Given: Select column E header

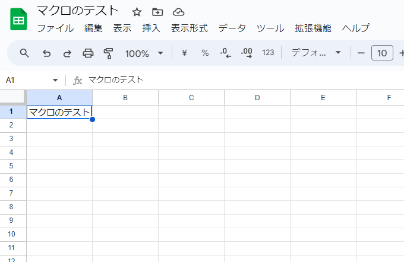Looking at the screenshot, I should [x=323, y=97].
